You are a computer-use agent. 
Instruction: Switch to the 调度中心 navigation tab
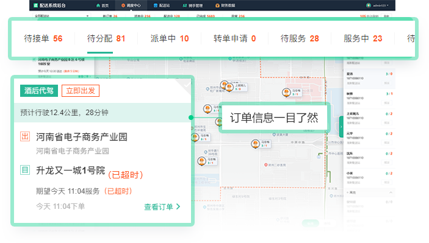[x=131, y=5]
